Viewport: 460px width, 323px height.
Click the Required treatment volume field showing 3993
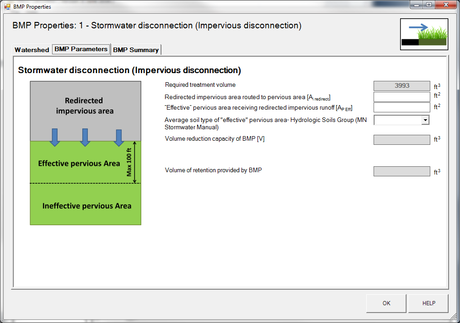401,85
